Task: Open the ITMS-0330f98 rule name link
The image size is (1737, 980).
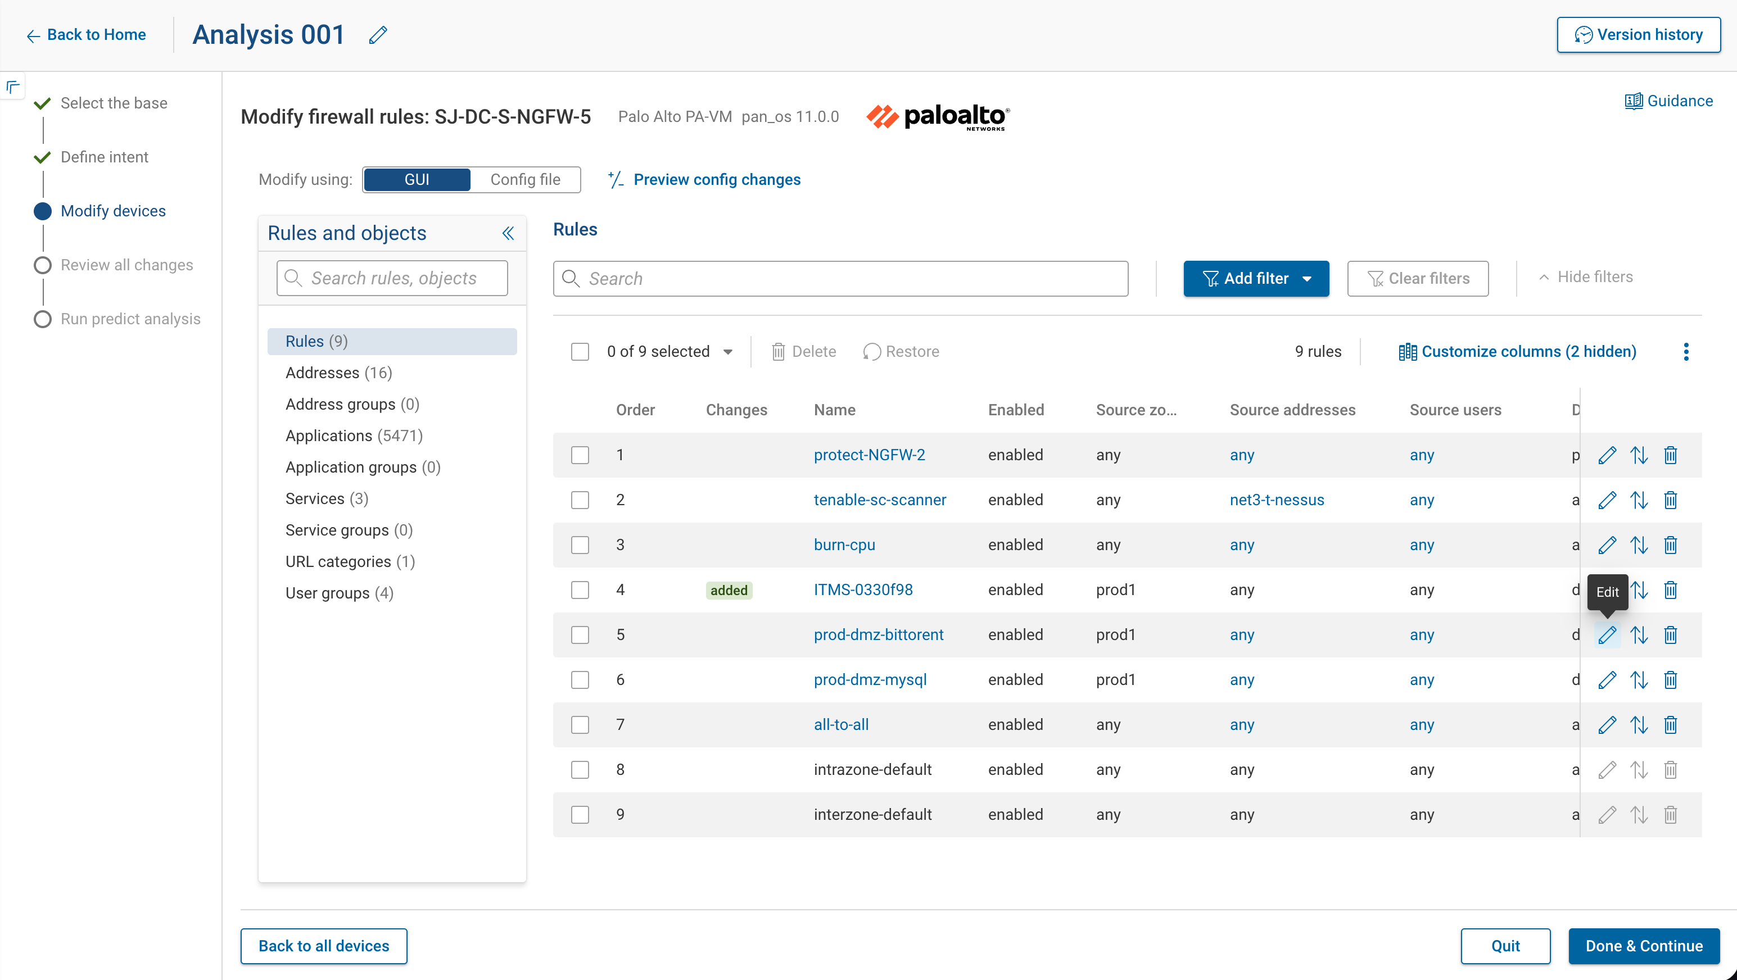Action: click(x=863, y=590)
